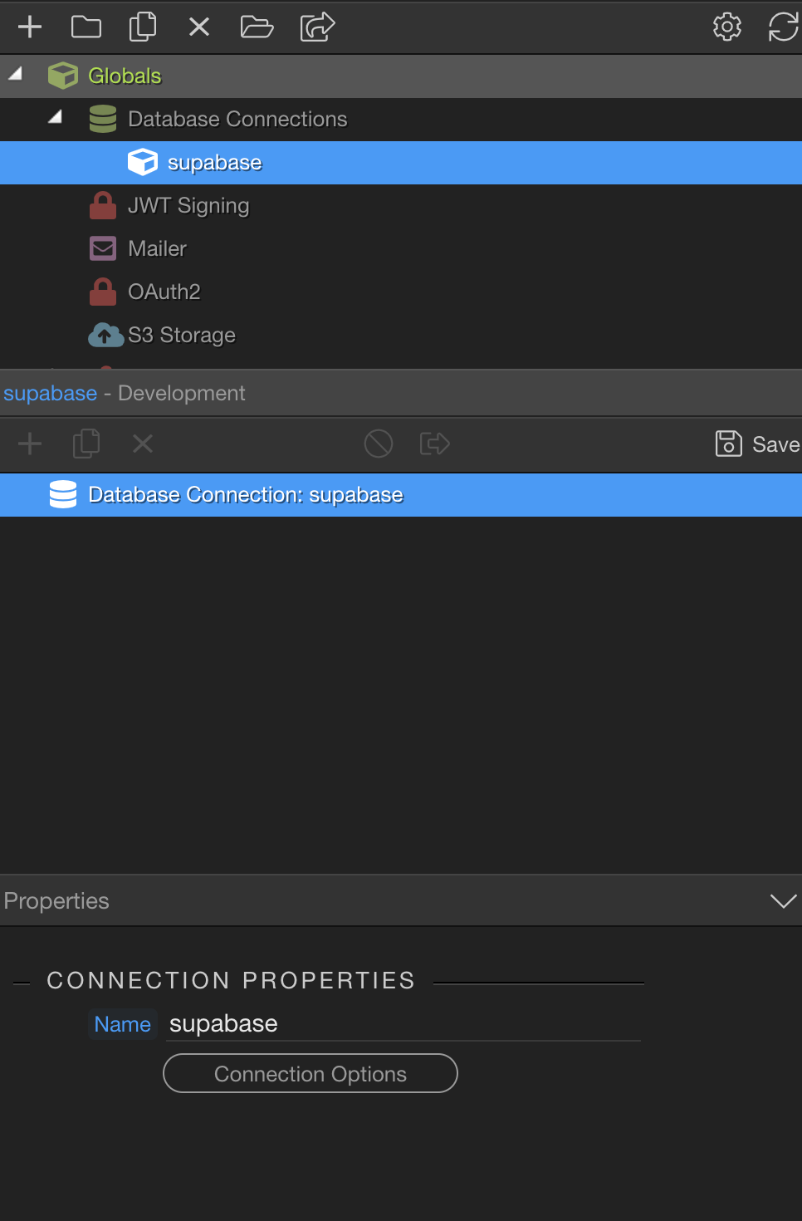Select S3 Storage in the tree
The image size is (802, 1221).
(181, 335)
